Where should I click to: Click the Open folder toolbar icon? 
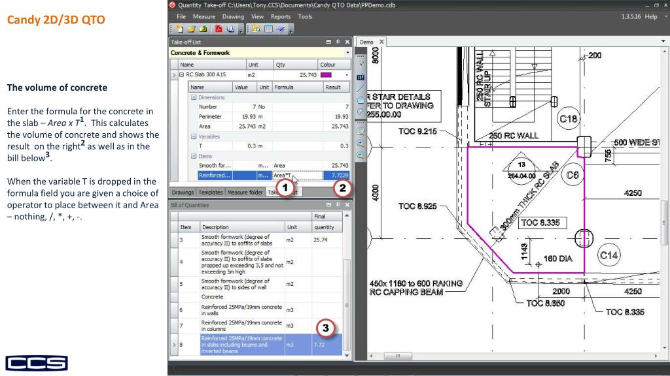pos(192,29)
